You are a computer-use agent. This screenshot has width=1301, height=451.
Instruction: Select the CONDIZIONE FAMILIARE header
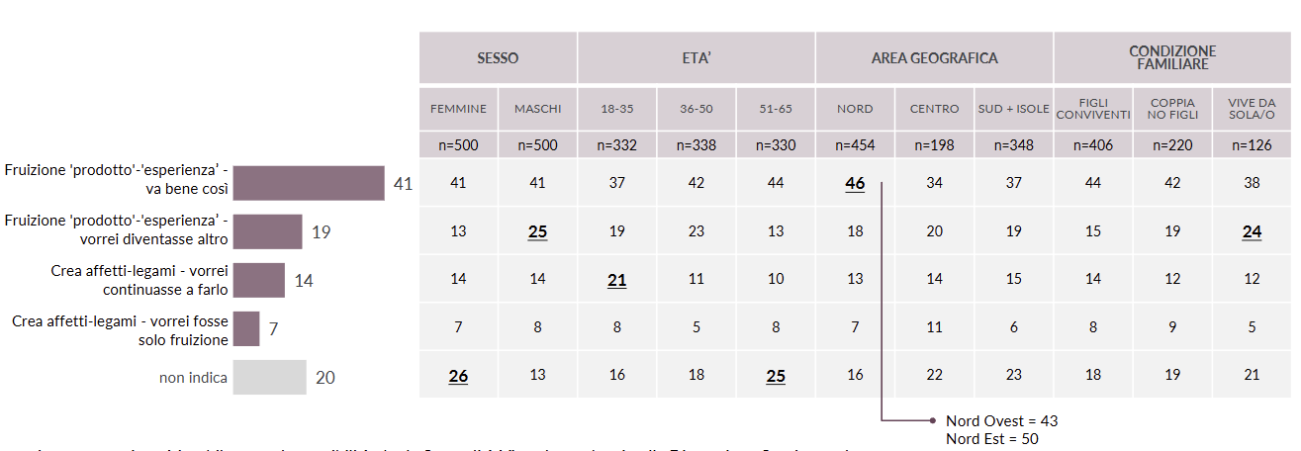1172,57
